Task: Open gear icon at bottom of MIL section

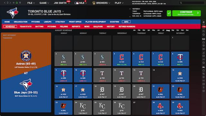Action: click(203, 91)
